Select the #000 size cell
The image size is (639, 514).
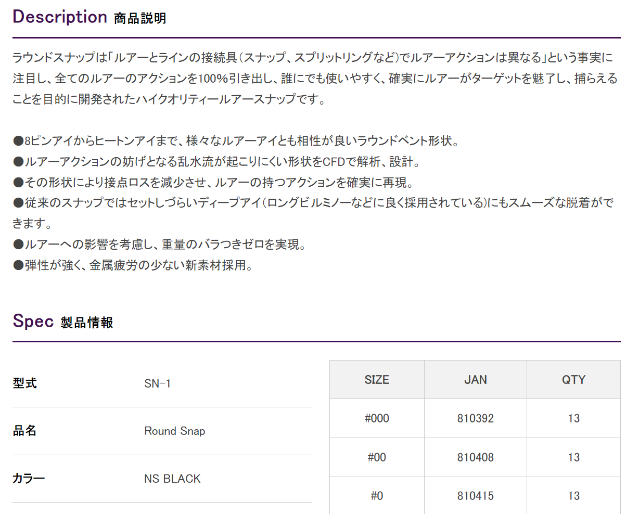[377, 418]
